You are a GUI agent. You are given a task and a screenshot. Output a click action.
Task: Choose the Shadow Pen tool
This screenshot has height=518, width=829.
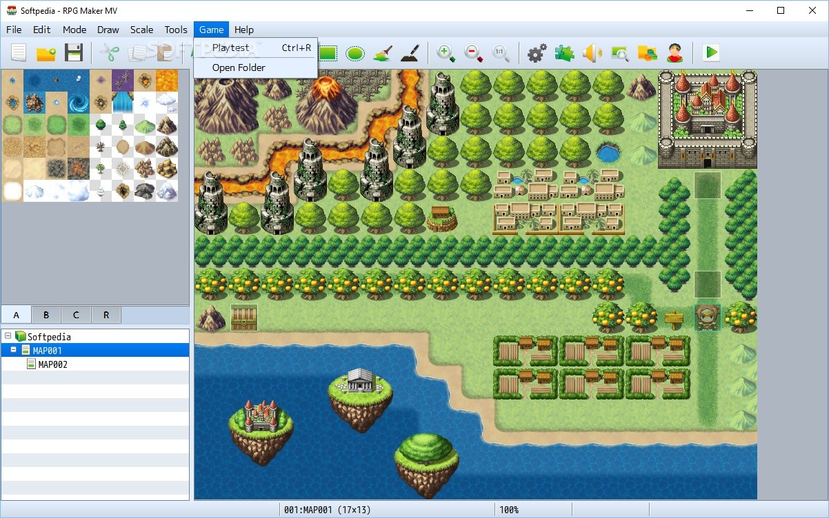(410, 52)
